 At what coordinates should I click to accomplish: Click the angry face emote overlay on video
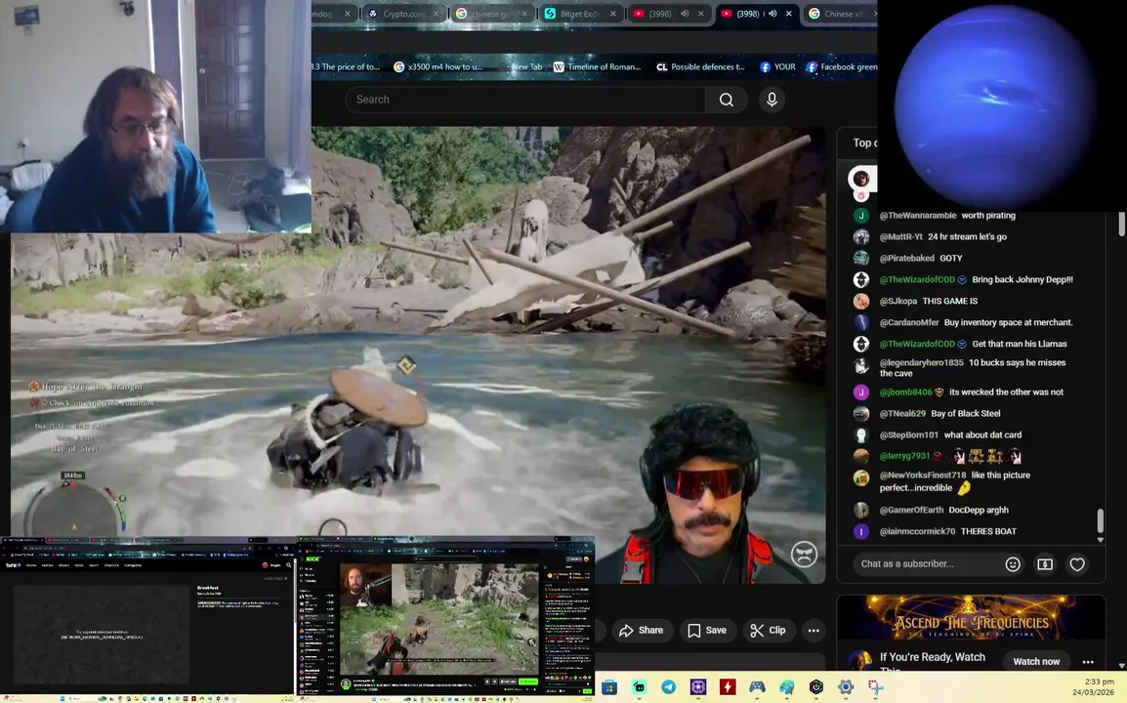click(804, 554)
